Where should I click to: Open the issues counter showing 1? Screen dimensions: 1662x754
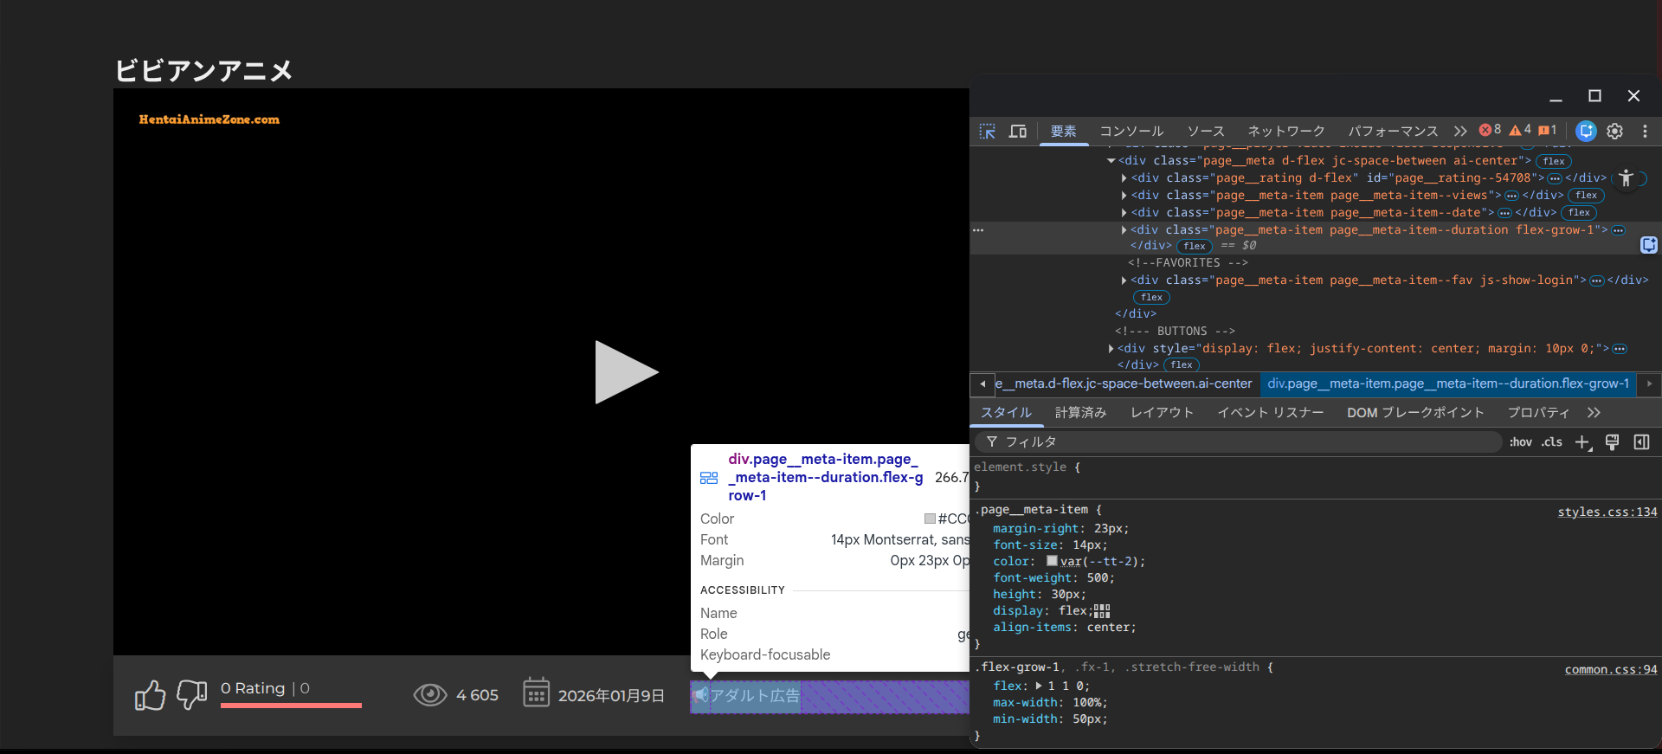point(1548,130)
